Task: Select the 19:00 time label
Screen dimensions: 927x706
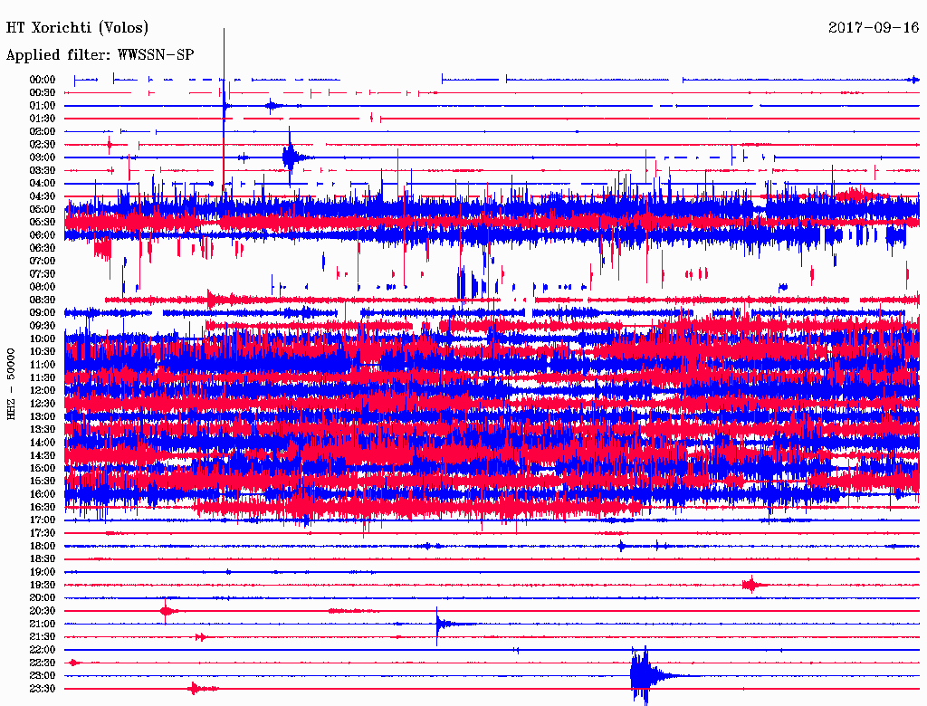Action: pos(43,572)
